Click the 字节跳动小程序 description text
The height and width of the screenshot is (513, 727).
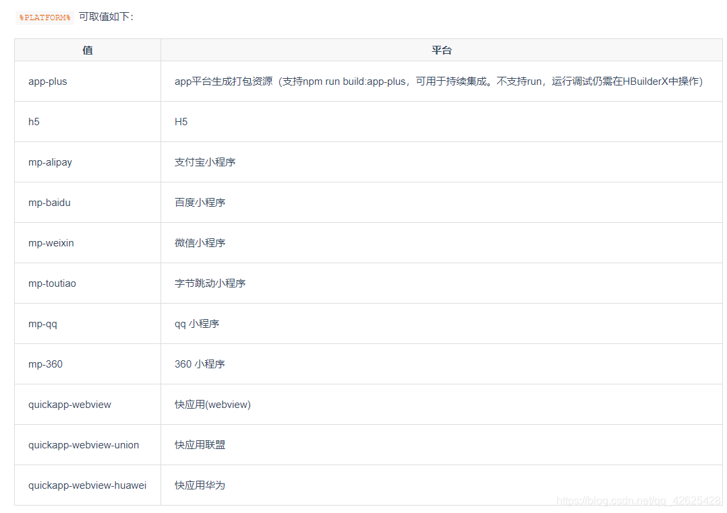[x=208, y=283]
